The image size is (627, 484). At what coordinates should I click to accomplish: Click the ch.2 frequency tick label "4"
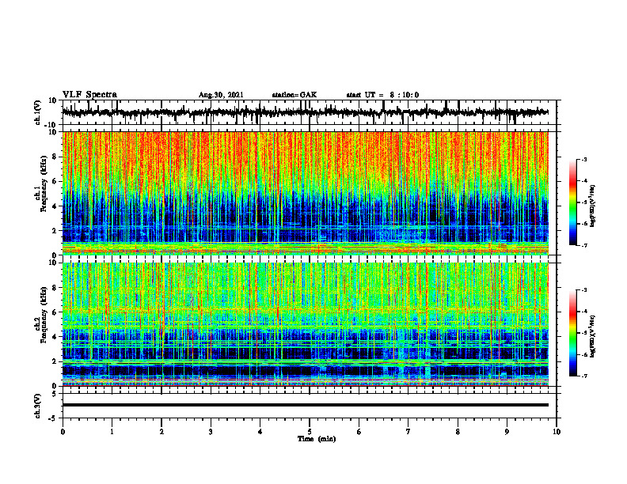tap(55, 337)
